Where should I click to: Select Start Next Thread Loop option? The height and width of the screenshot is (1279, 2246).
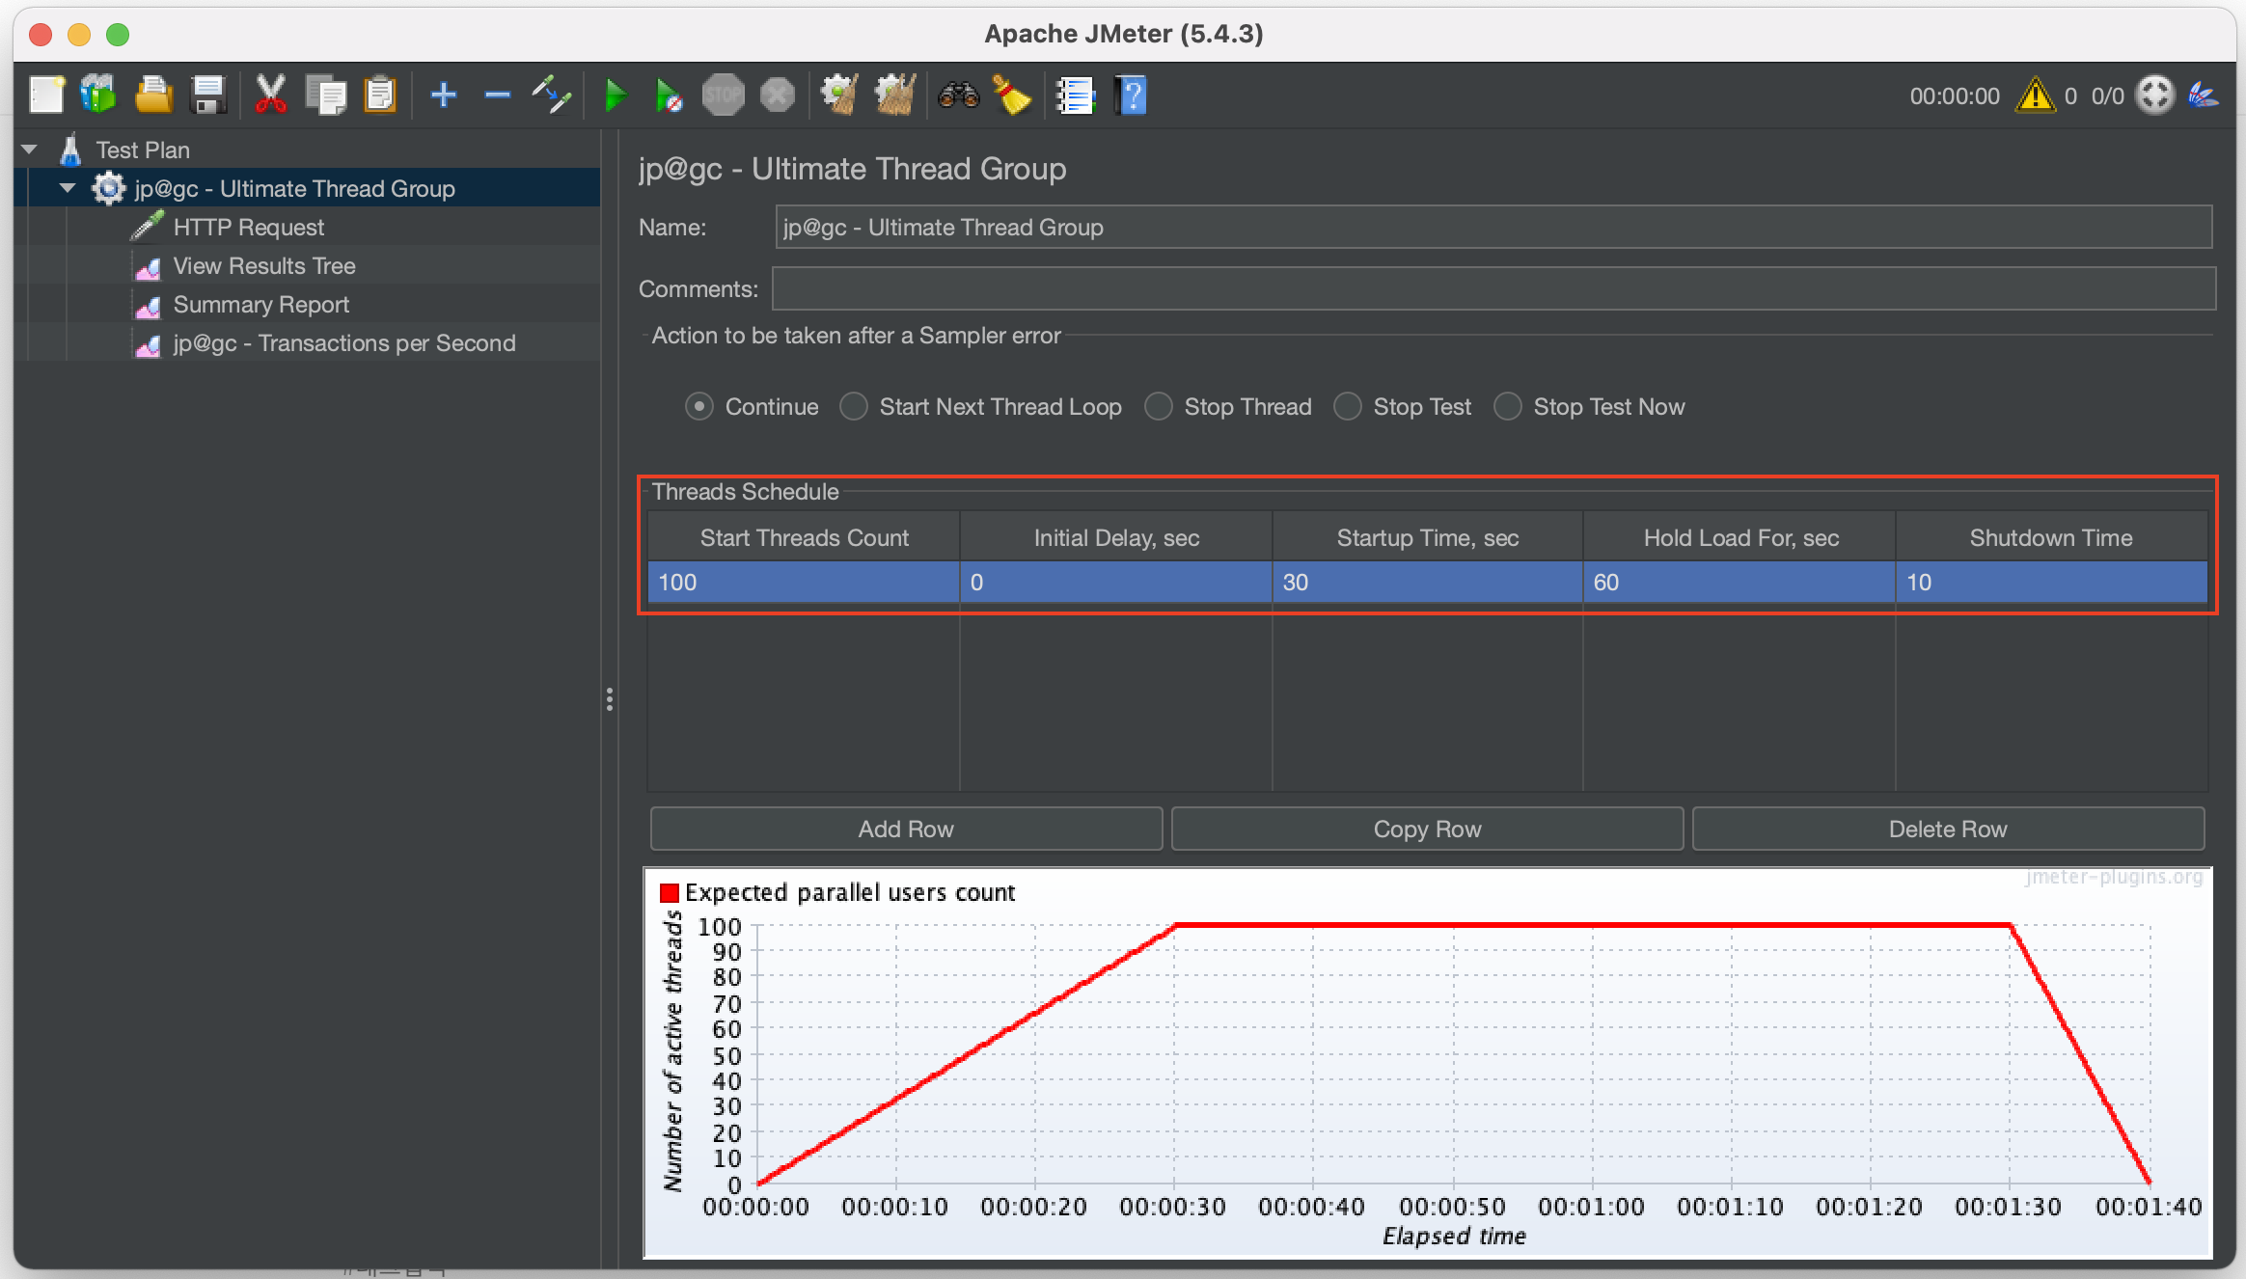click(x=854, y=407)
